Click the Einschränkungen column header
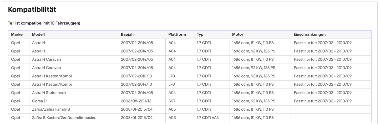Screen dimensions: 380x124 (x=310, y=34)
